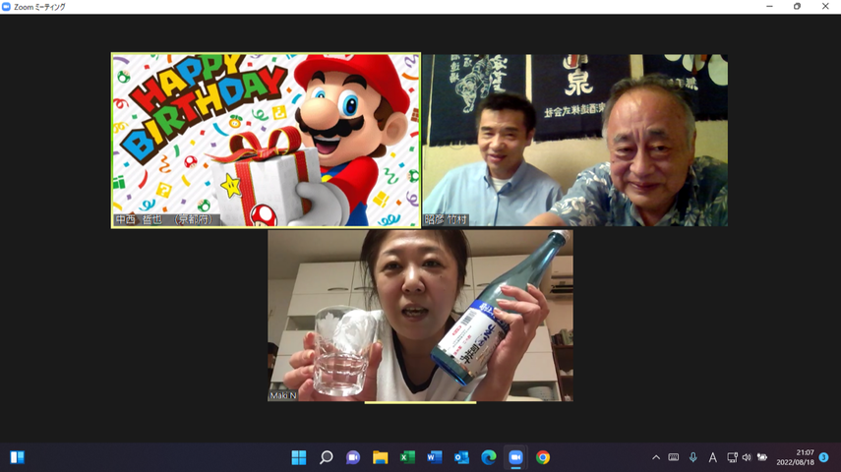841x472 pixels.
Task: Select the Zoom app icon in the taskbar
Action: click(x=515, y=457)
